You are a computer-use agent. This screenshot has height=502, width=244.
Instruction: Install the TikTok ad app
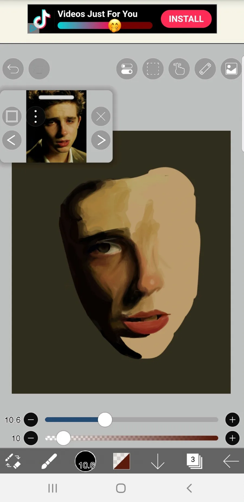pyautogui.click(x=186, y=19)
